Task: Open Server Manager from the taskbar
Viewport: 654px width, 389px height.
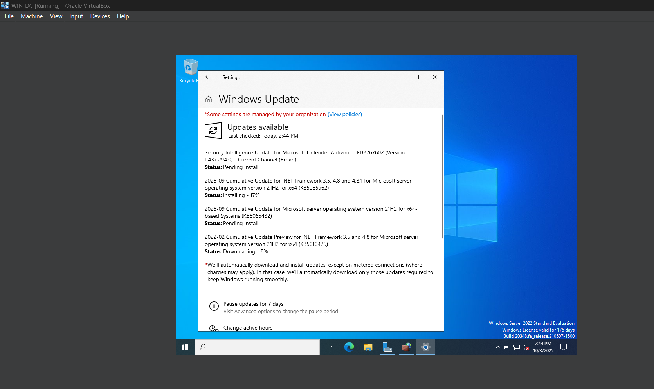Action: coord(387,347)
